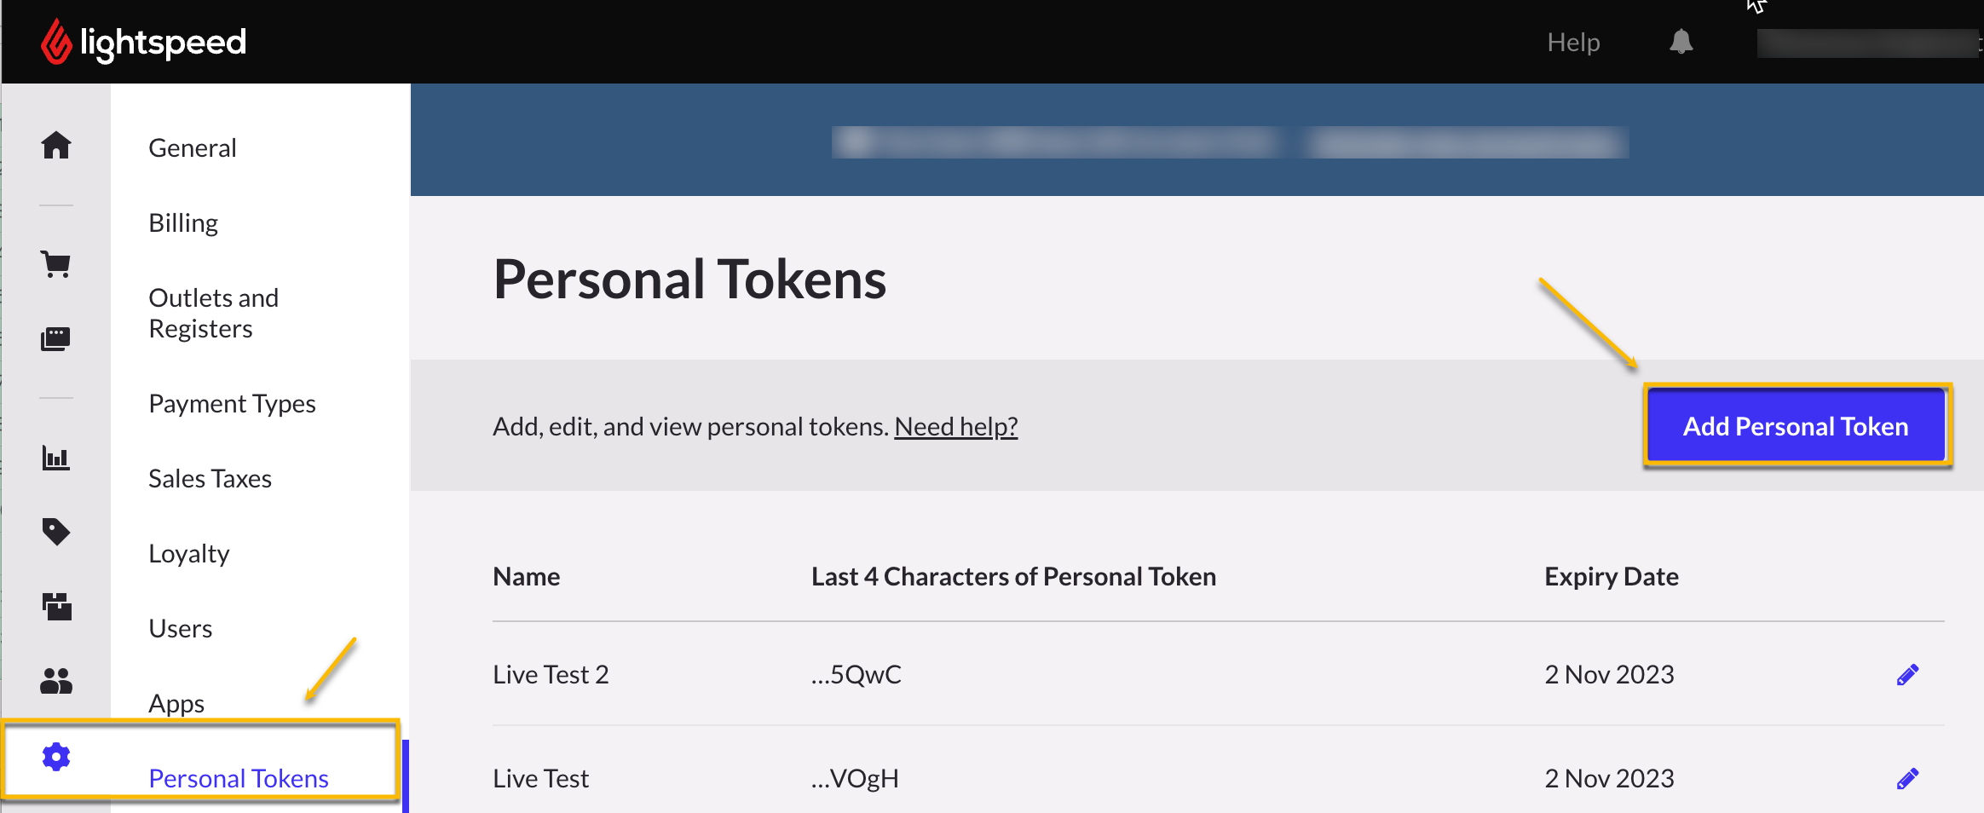Screen dimensions: 1984x813
Task: Open the Setup gear icon
Action: [56, 757]
